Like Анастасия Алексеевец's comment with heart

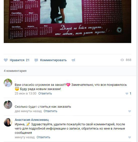129,137
